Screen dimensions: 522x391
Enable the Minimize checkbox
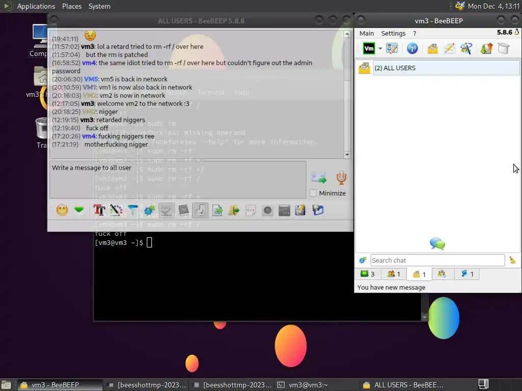pos(313,193)
